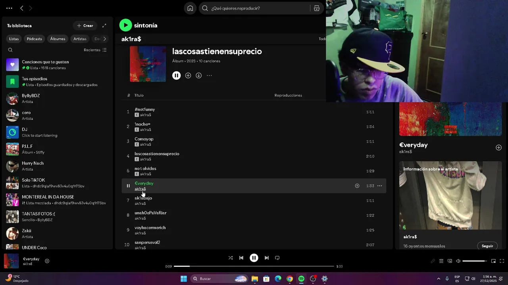The height and width of the screenshot is (285, 508).
Task: Open TANTAS FOTOS :( single
Action: 58,217
